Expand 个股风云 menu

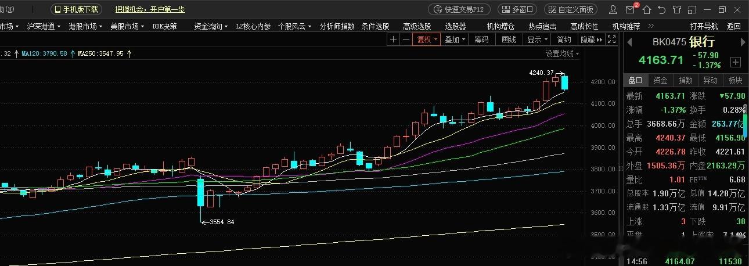pyautogui.click(x=294, y=26)
